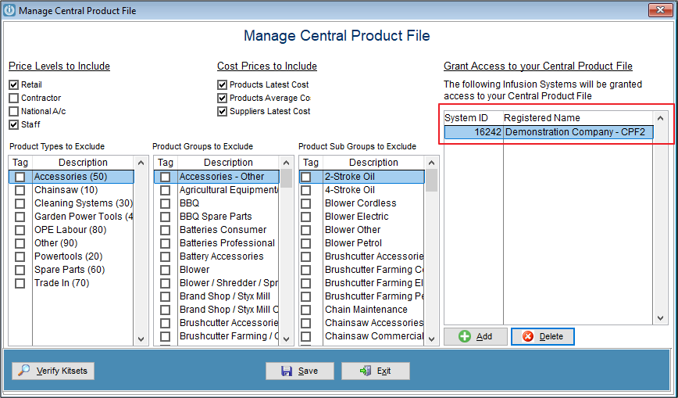Uncheck Suppliers Latest Cost checkbox
The width and height of the screenshot is (678, 398).
[x=223, y=111]
